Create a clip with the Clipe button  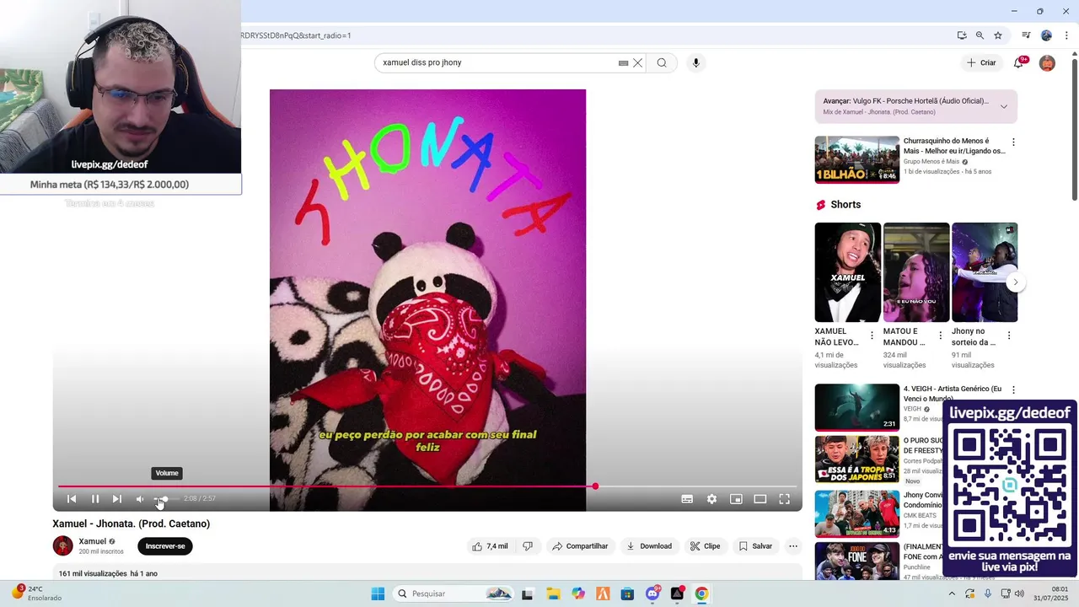pos(705,546)
